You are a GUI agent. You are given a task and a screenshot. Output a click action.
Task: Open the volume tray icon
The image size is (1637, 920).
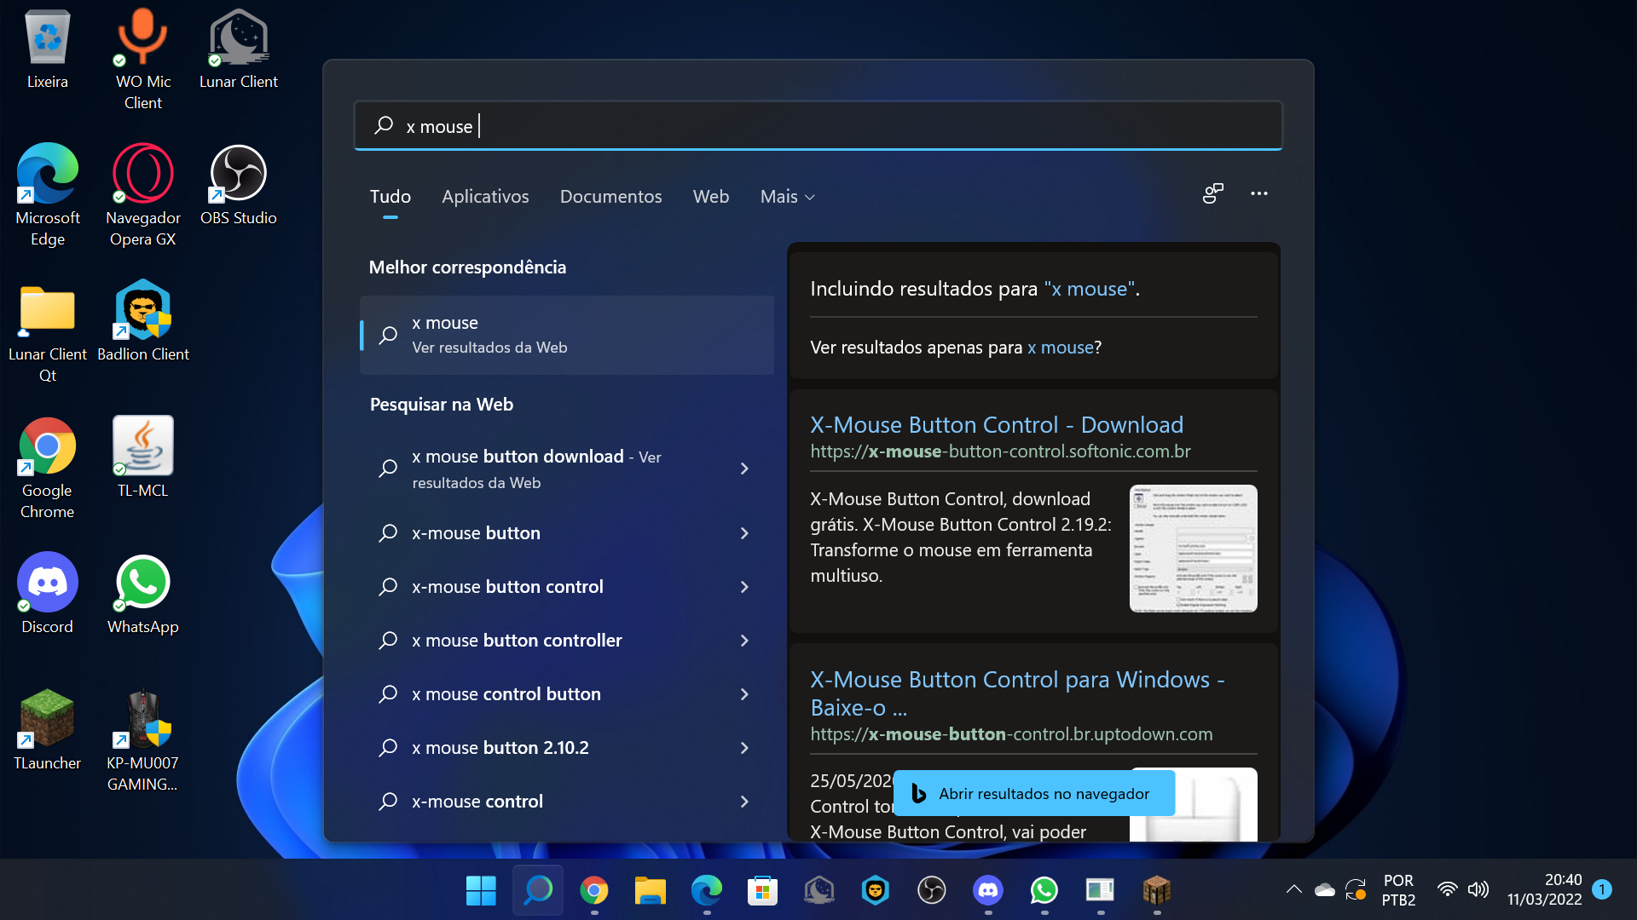click(x=1478, y=890)
